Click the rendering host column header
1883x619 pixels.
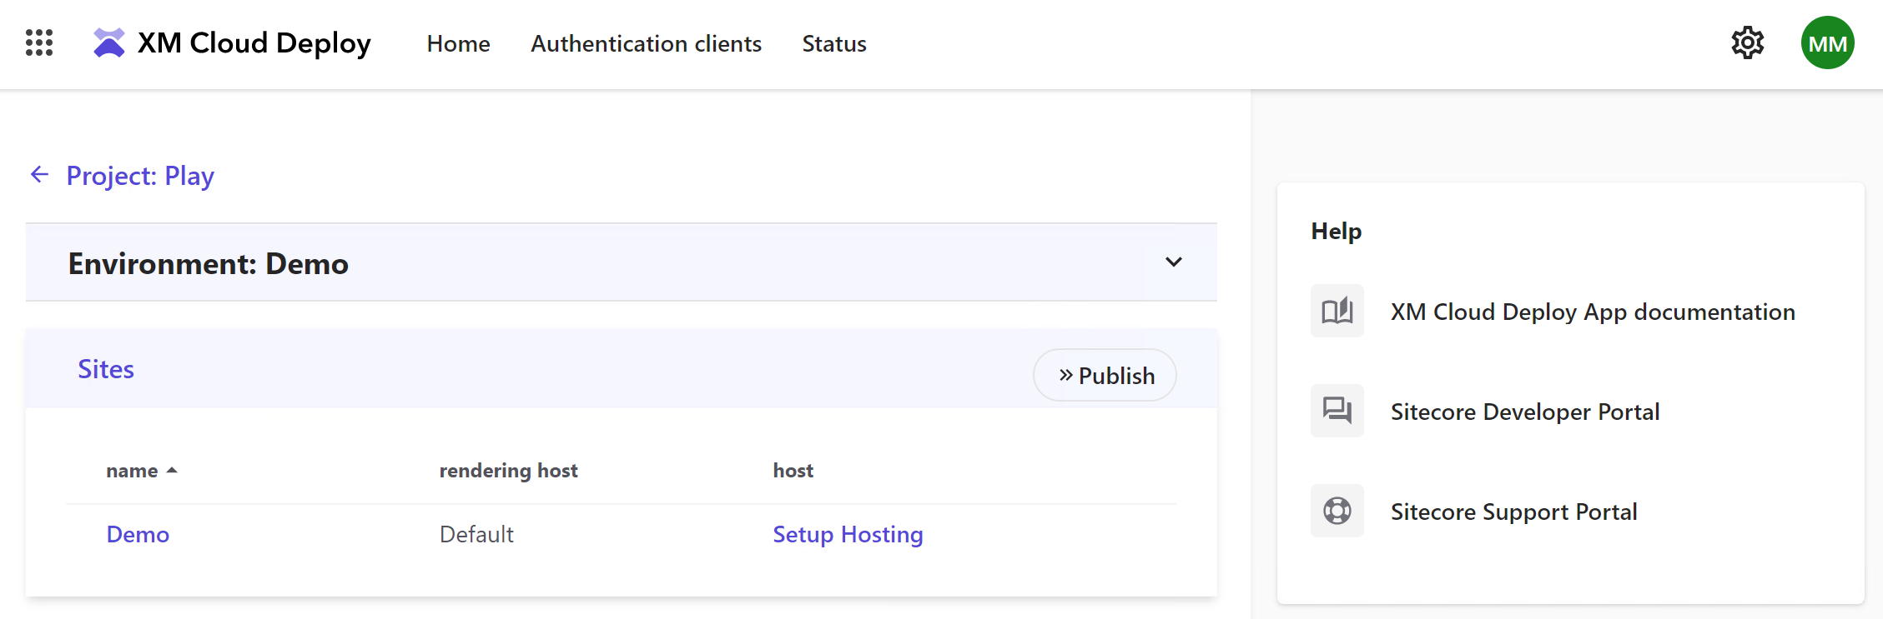(x=508, y=471)
